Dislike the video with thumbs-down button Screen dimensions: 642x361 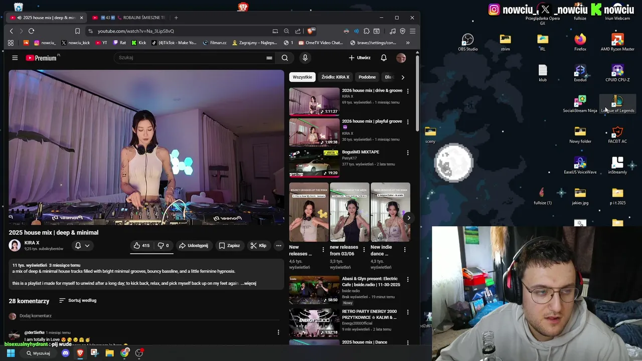(x=164, y=246)
